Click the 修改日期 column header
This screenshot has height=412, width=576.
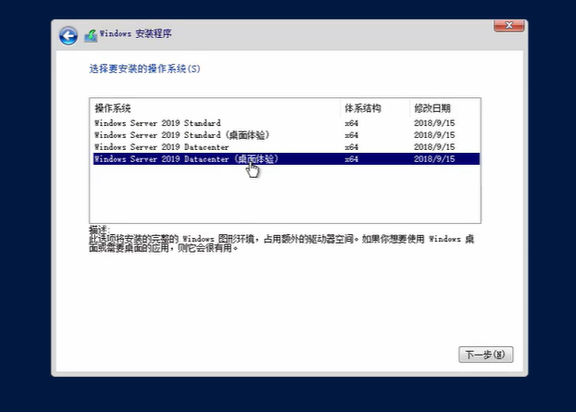(432, 108)
